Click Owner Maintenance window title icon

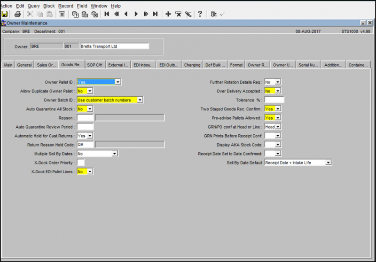coord(3,23)
